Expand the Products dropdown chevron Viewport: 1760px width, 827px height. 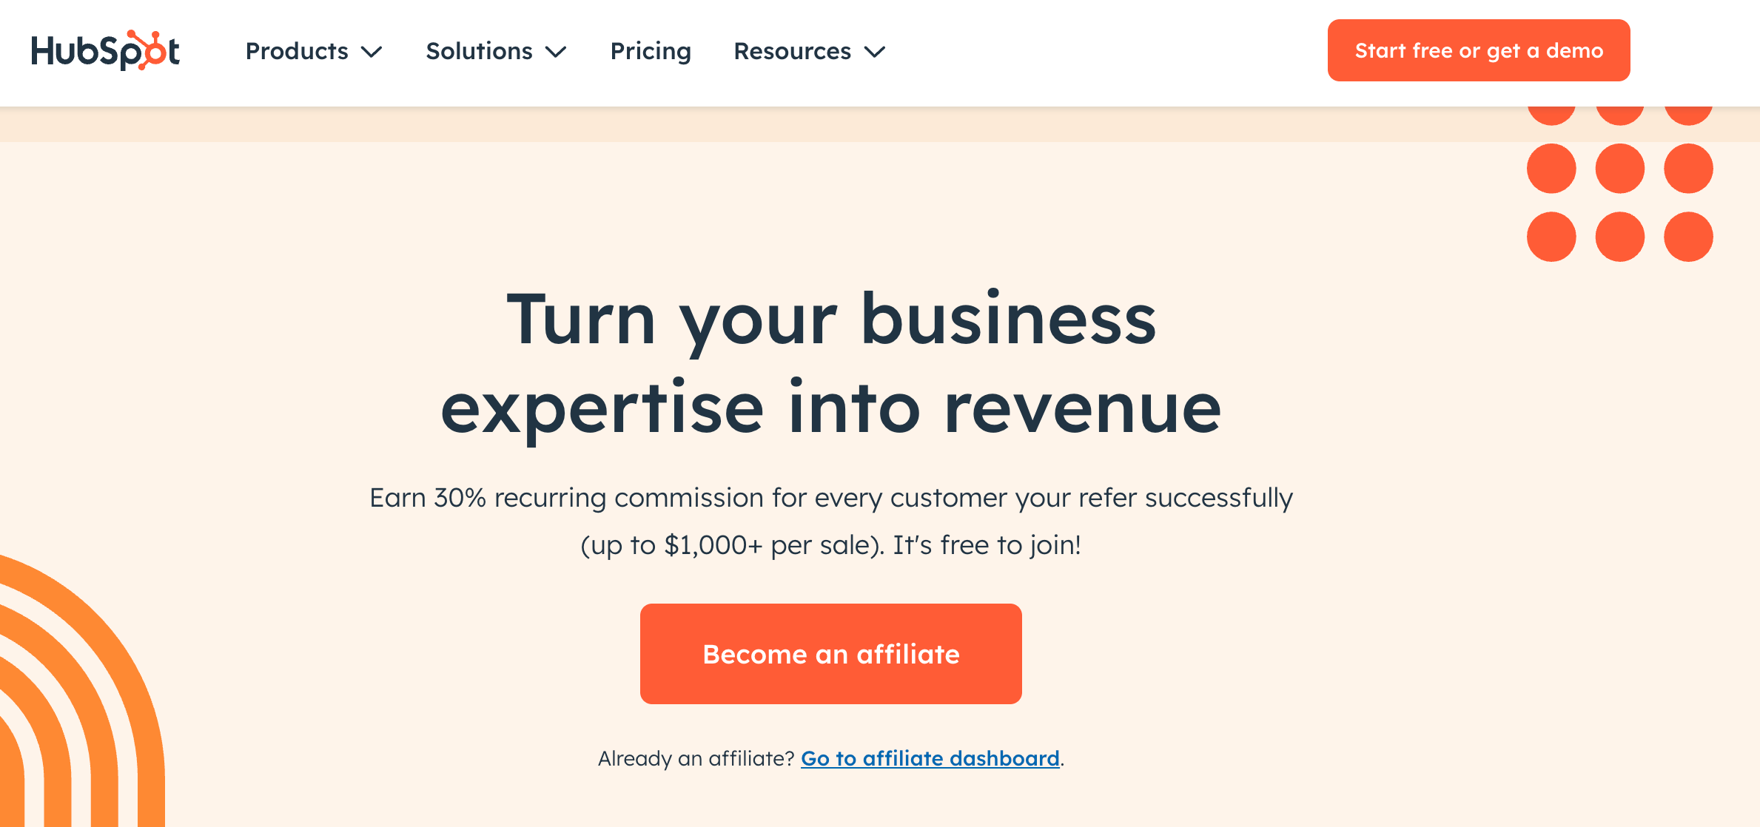click(x=373, y=53)
